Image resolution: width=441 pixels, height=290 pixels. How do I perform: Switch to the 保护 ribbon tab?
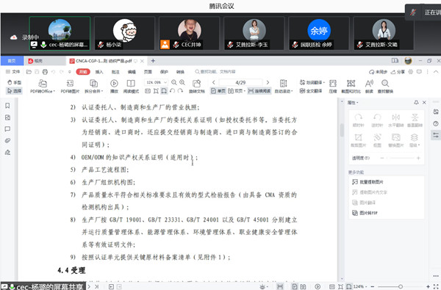(x=164, y=72)
